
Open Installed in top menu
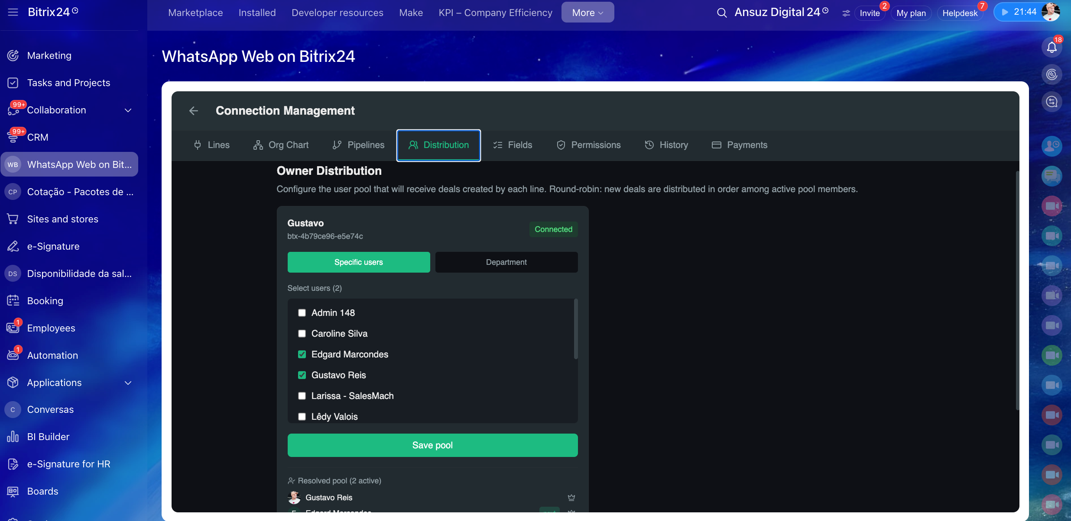257,13
